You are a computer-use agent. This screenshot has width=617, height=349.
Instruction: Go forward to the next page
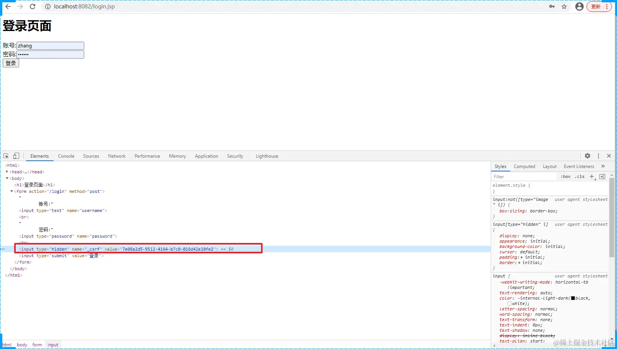point(20,7)
